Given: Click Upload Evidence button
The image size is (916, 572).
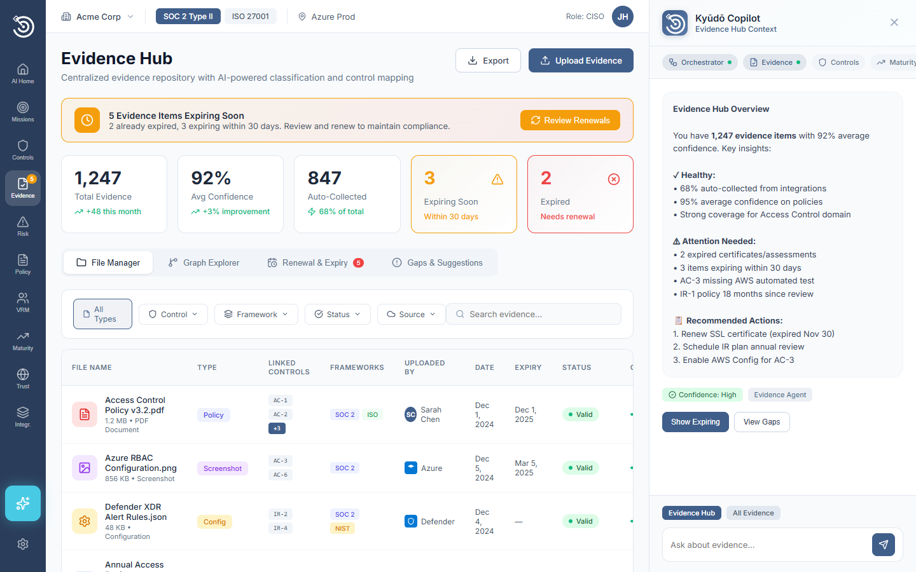Looking at the screenshot, I should 581,60.
